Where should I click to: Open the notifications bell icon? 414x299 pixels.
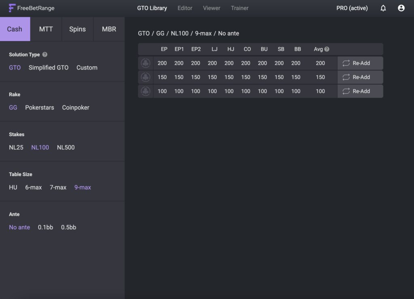[x=383, y=8]
